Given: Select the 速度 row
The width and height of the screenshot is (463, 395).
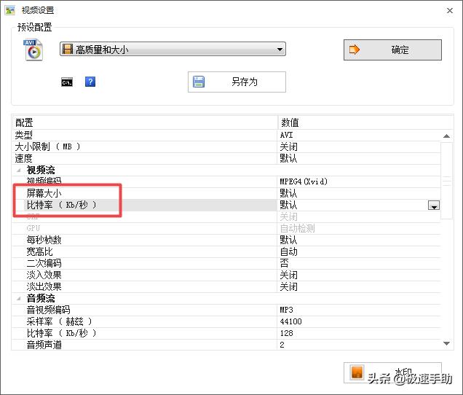Looking at the screenshot, I should (226, 158).
